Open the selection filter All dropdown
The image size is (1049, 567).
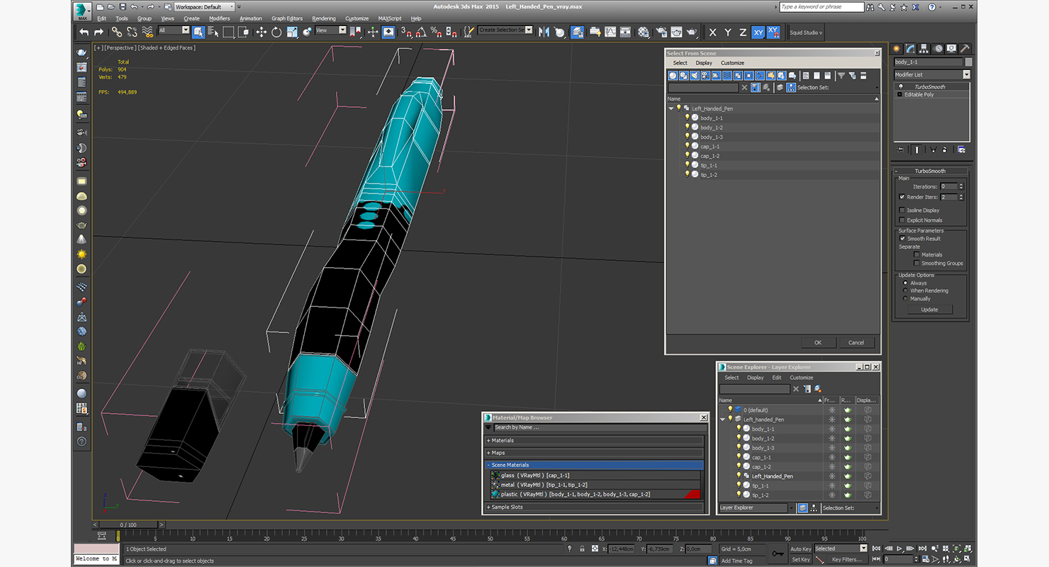(x=174, y=30)
